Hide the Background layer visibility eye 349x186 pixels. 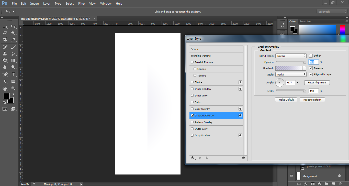pos(291,176)
